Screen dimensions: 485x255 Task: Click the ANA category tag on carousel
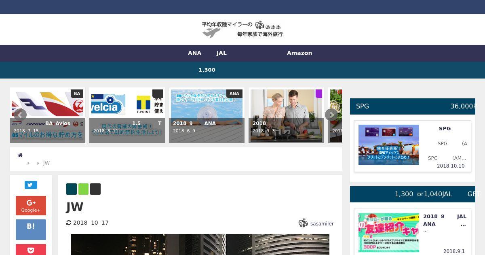pos(234,93)
